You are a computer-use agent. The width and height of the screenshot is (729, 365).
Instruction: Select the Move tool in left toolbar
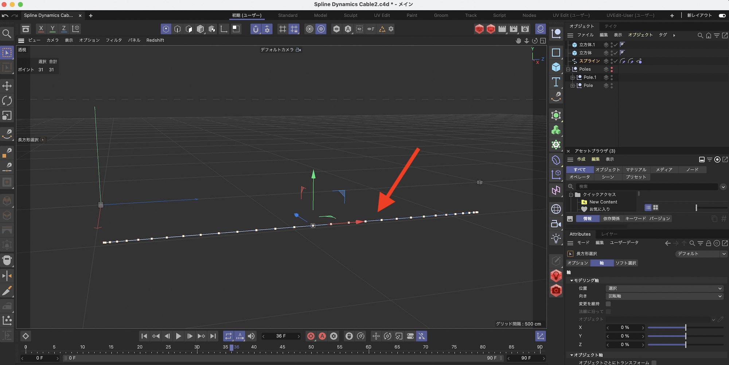[x=7, y=86]
